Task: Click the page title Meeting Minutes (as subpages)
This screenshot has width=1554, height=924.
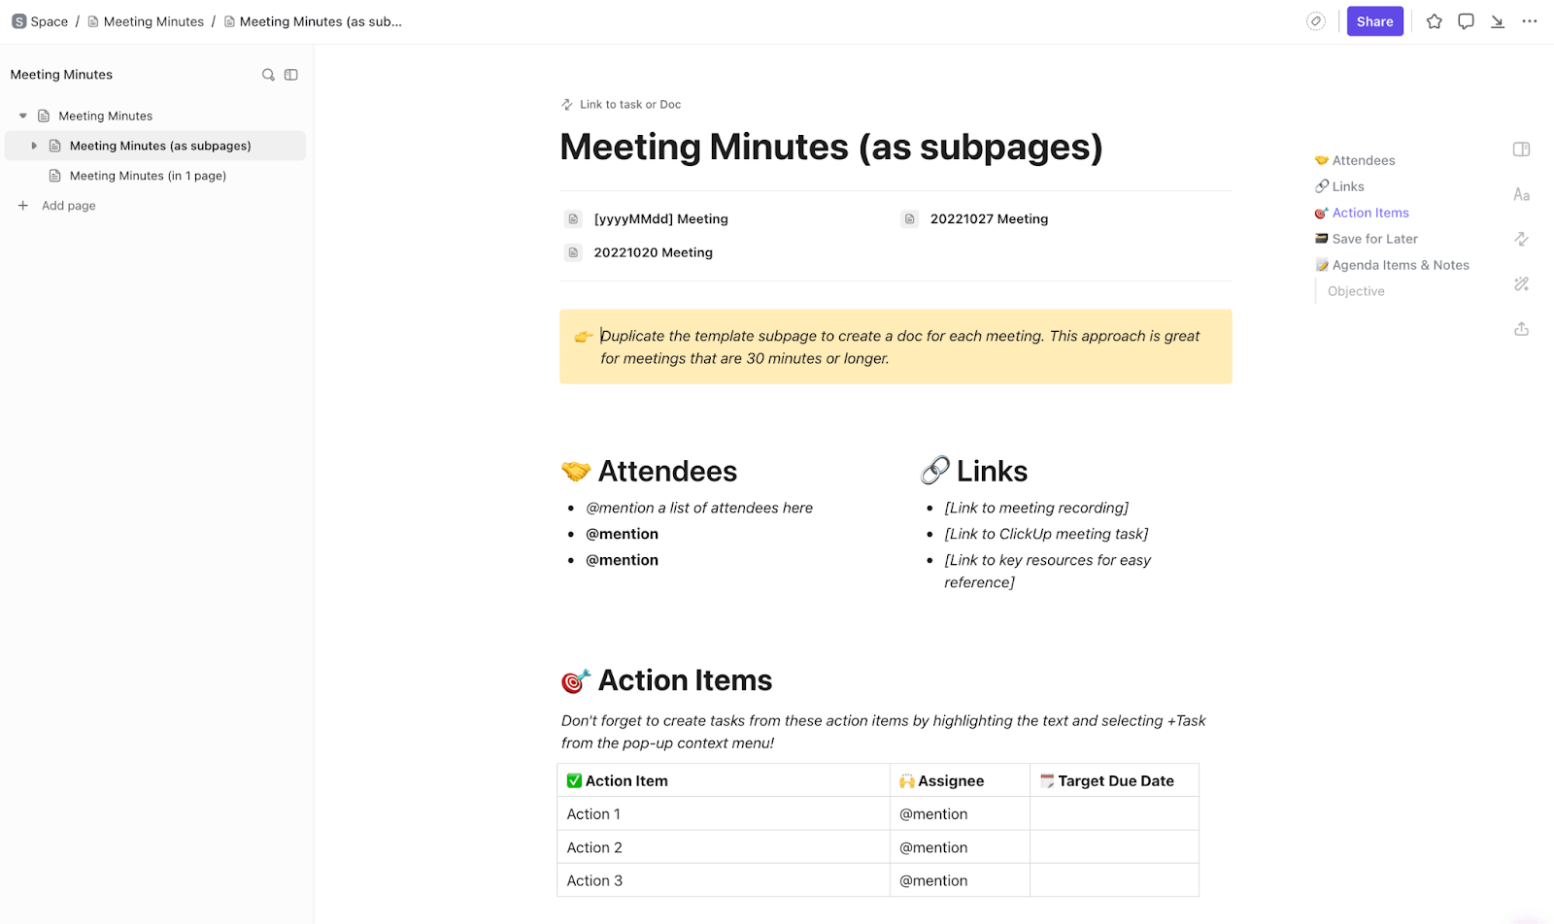Action: [x=831, y=147]
